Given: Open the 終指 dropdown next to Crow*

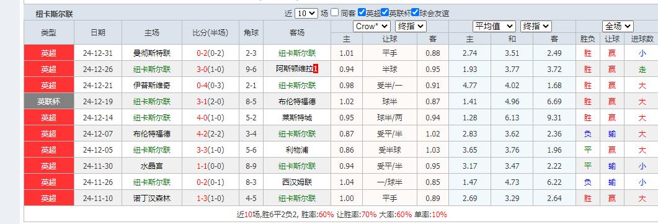Looking at the screenshot, I should pos(411,27).
